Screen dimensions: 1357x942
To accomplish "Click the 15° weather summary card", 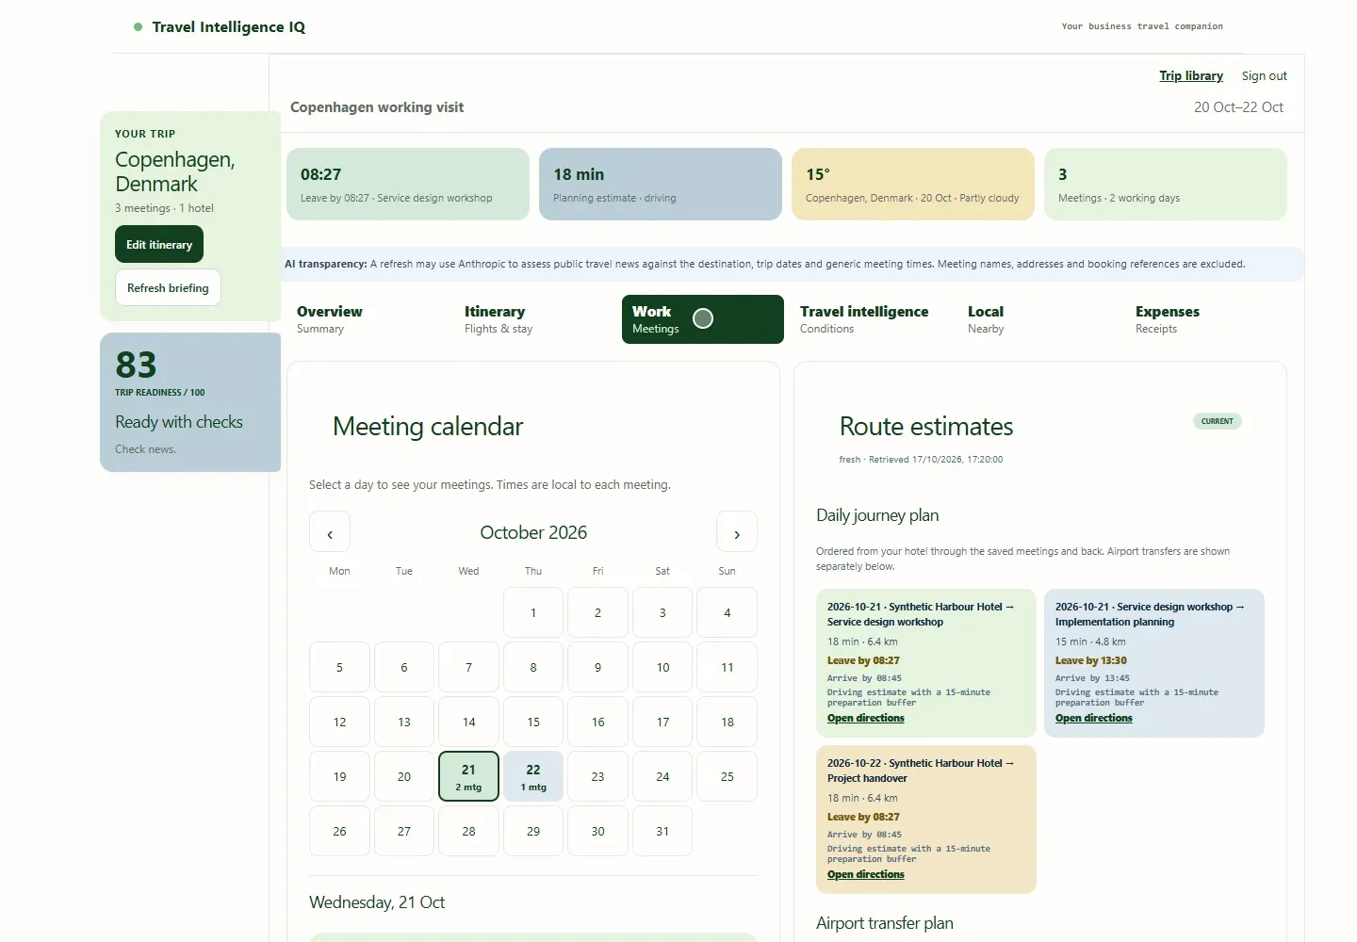I will click(913, 184).
